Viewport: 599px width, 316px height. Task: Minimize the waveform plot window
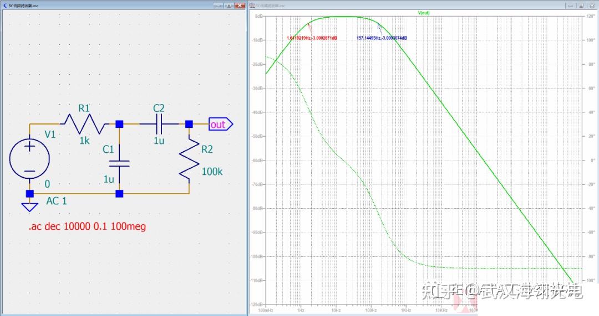(571, 6)
